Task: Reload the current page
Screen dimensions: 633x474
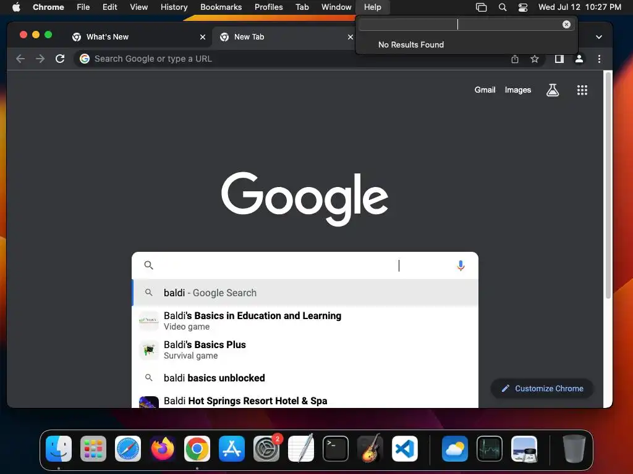Action: point(60,59)
